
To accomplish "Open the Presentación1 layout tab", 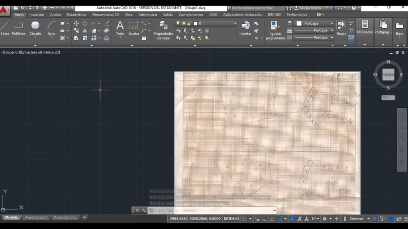I will click(x=35, y=217).
